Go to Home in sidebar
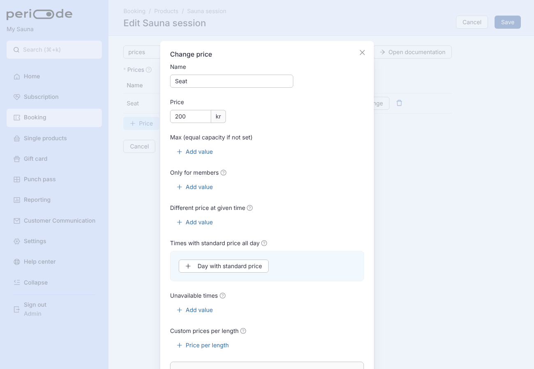The image size is (534, 369). 54,76
